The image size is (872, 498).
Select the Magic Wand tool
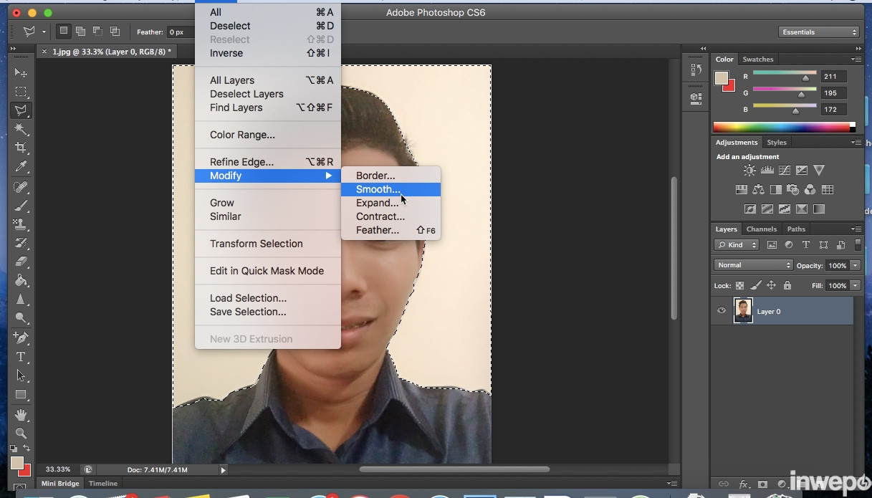click(21, 129)
